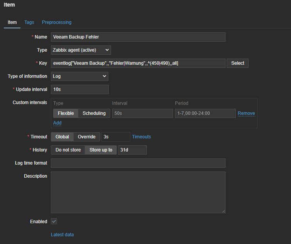Choose Flexible custom interval type

pyautogui.click(x=66, y=113)
